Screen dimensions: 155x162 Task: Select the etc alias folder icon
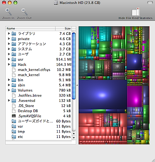(x=14, y=137)
